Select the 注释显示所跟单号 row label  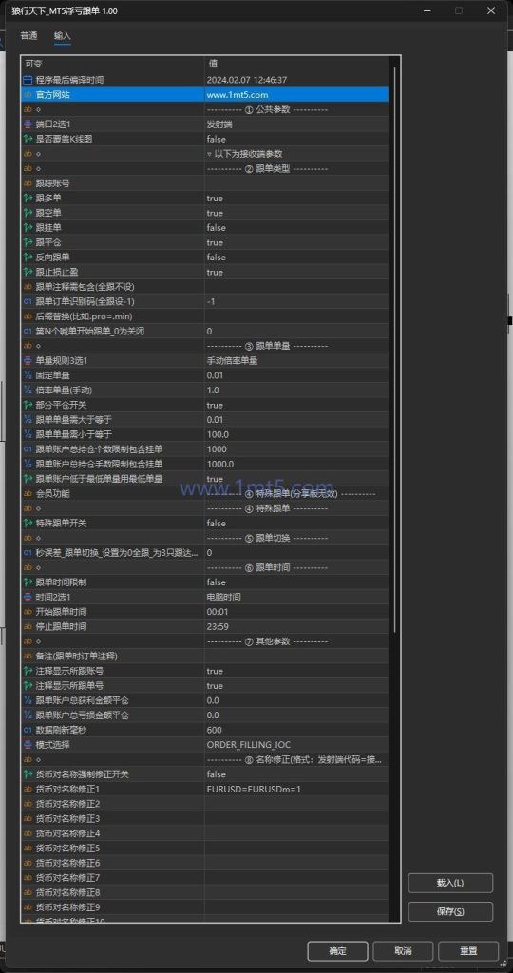[x=67, y=686]
